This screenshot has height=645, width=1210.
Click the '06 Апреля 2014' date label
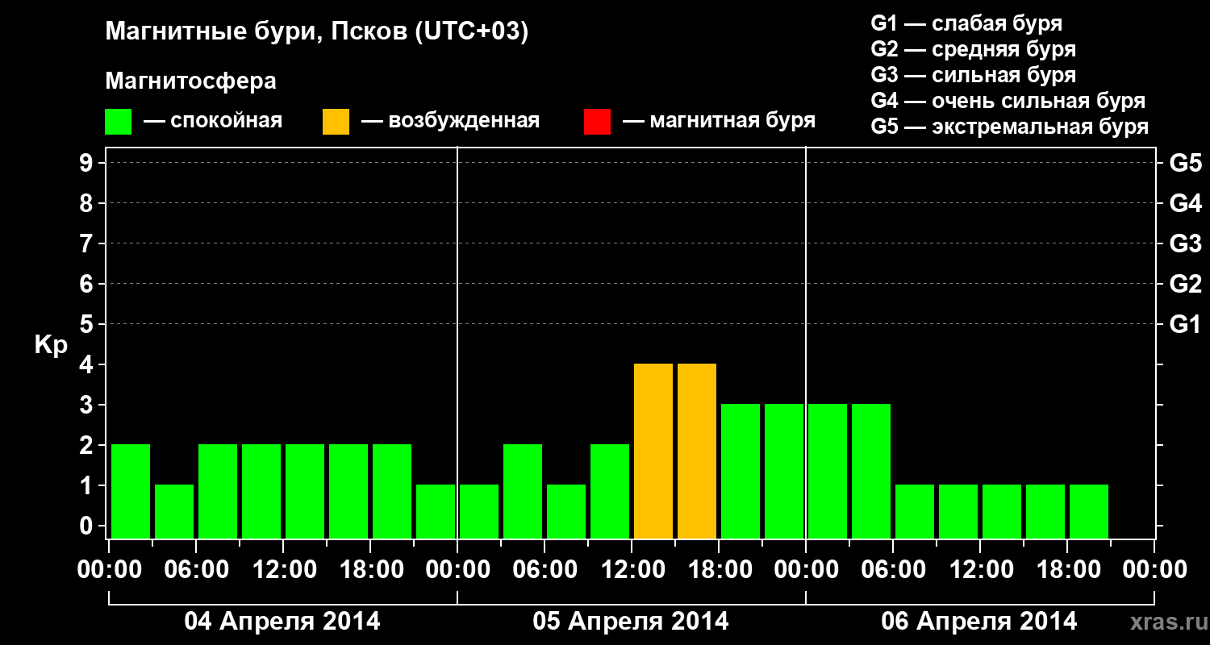click(x=979, y=621)
